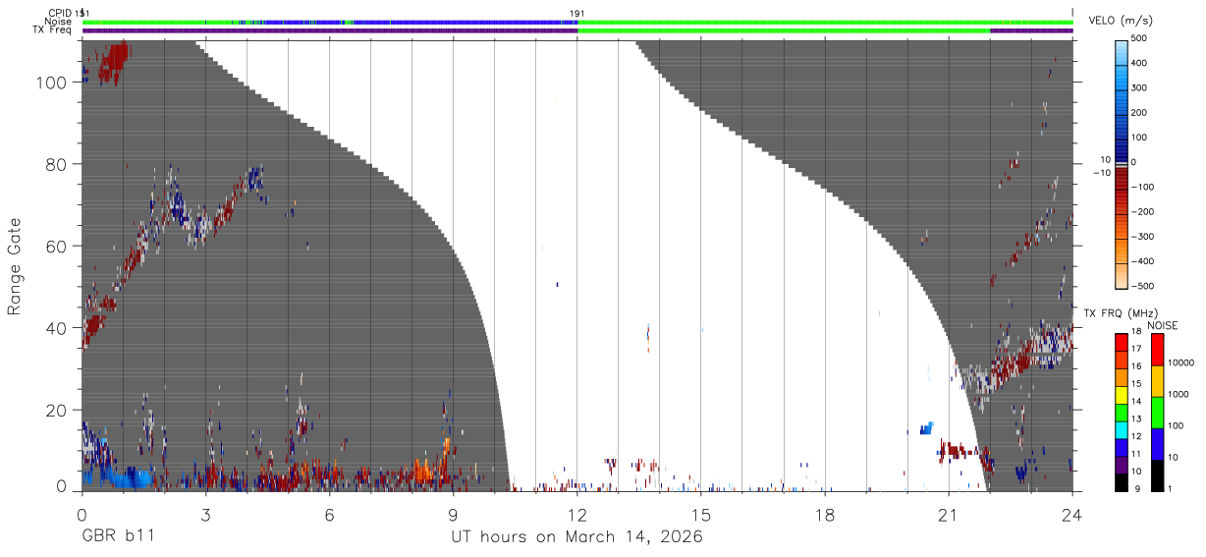The image size is (1206, 557).
Task: Click the 80 tick on the Range Gate axis
Action: pos(56,165)
